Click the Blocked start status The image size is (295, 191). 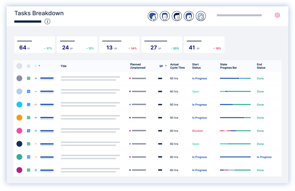(x=197, y=131)
